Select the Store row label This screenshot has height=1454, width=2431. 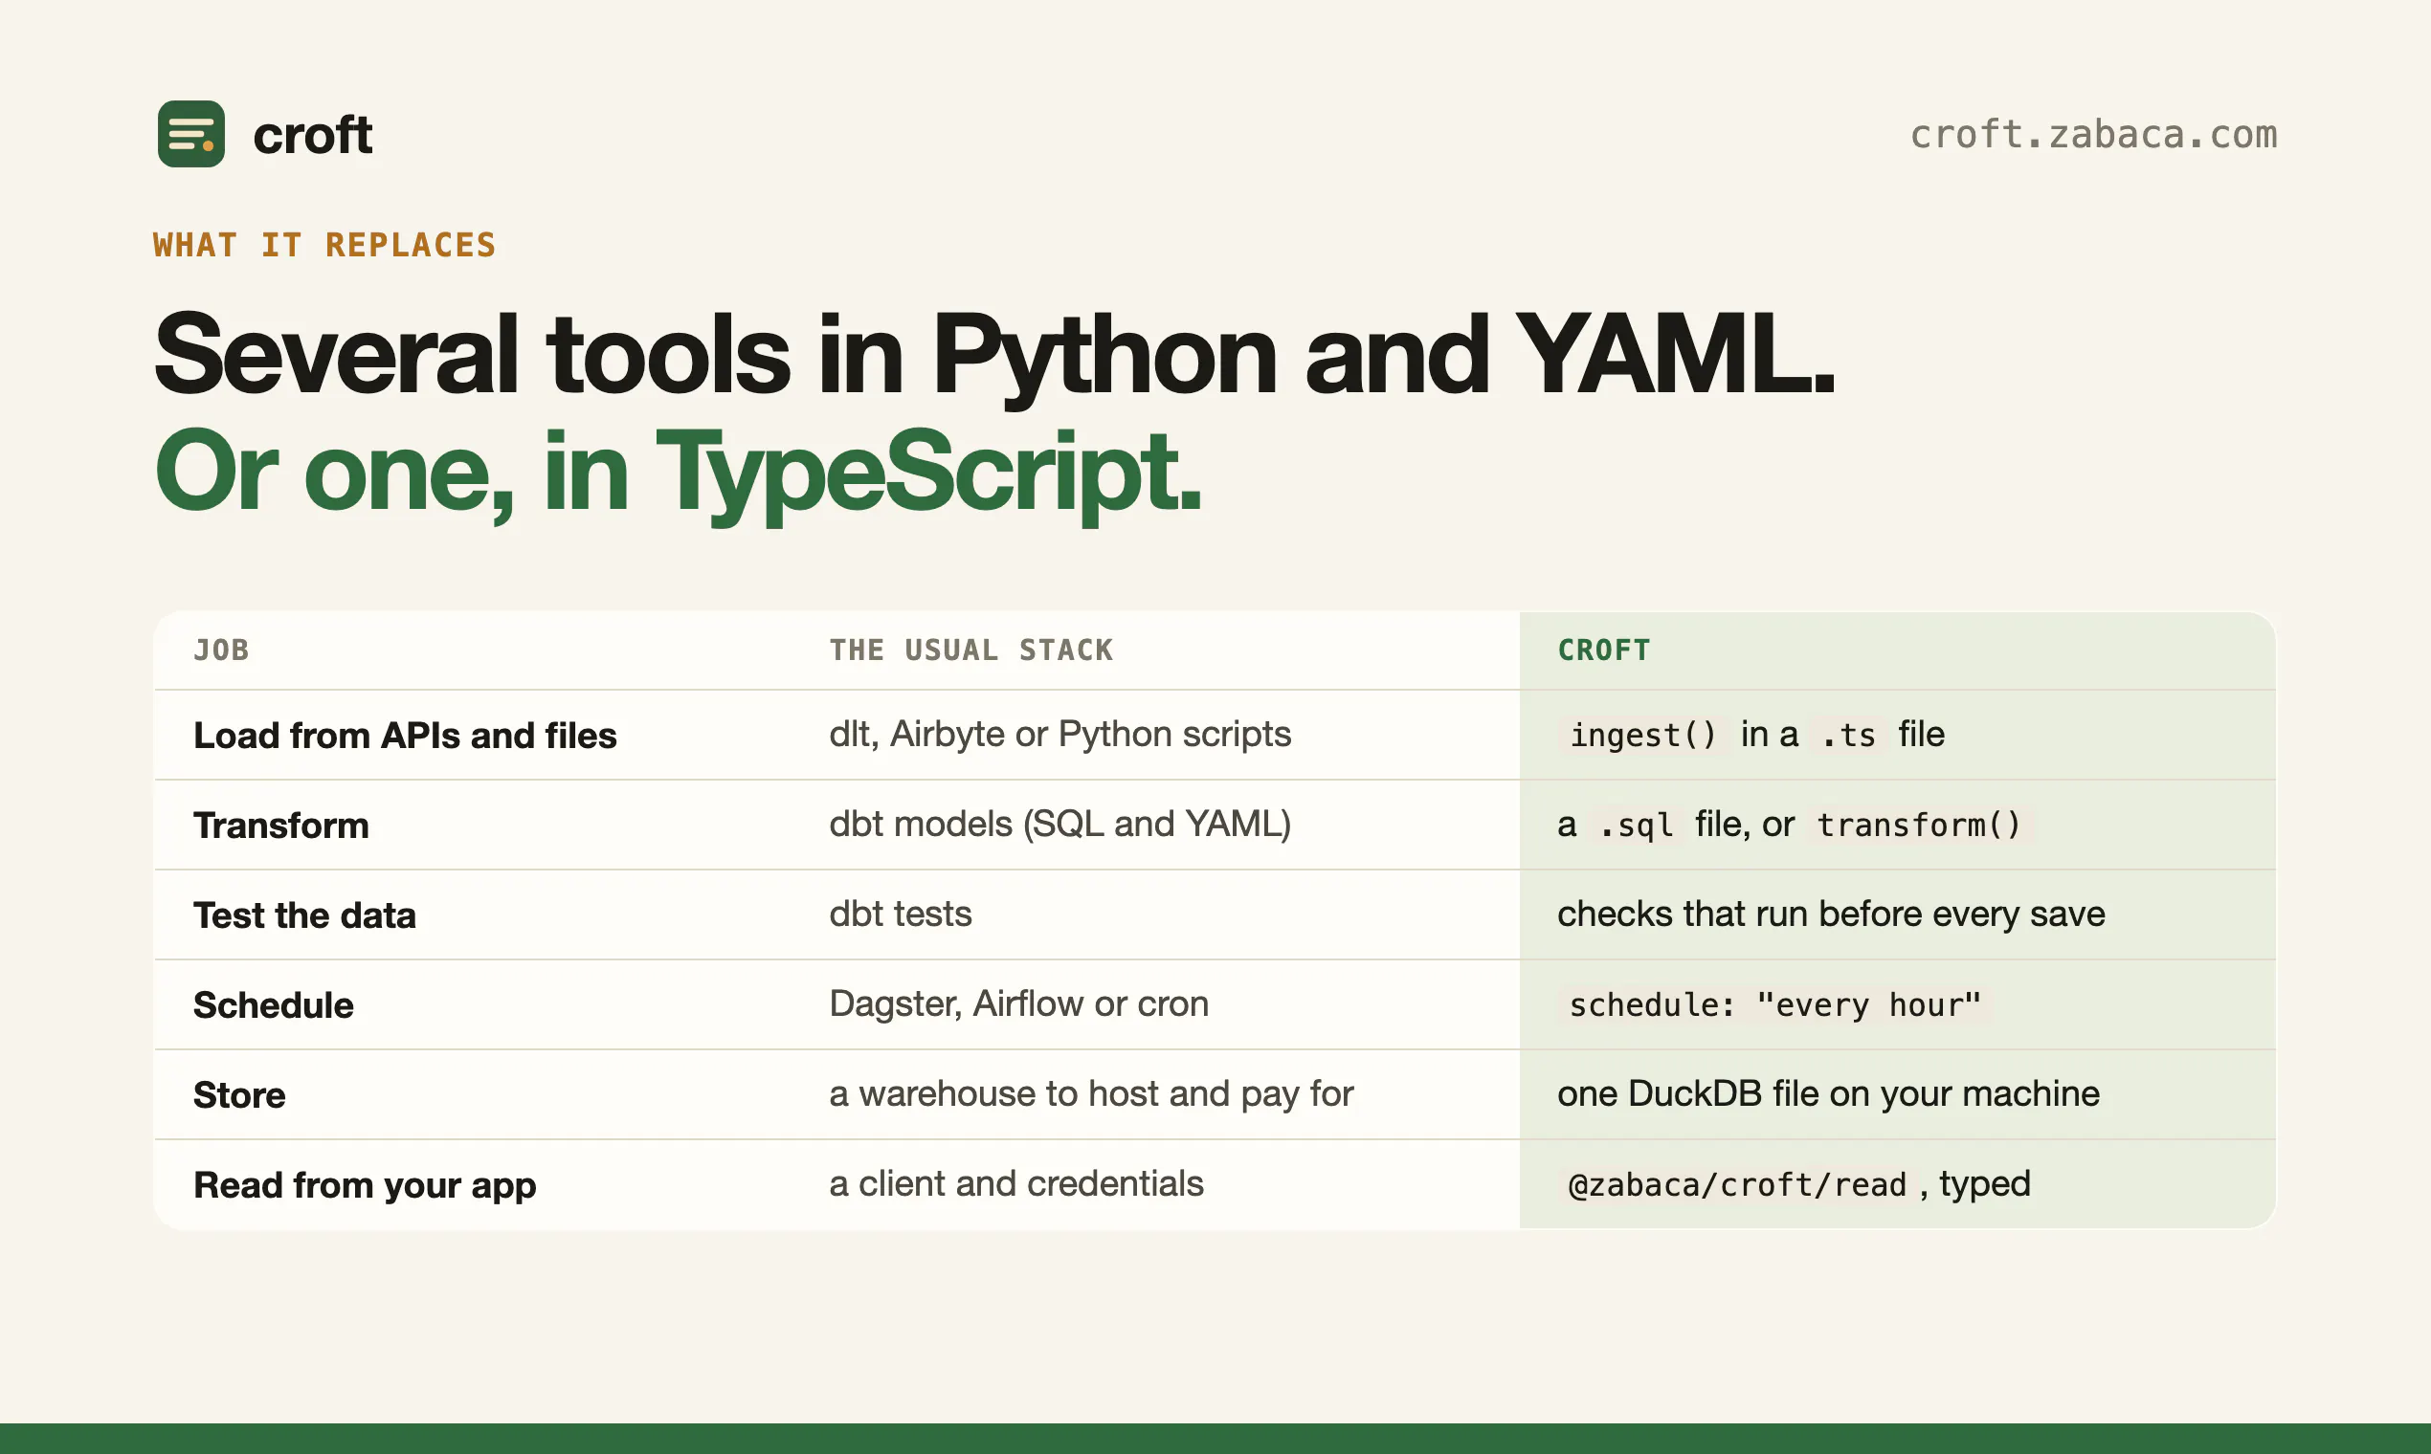239,1095
